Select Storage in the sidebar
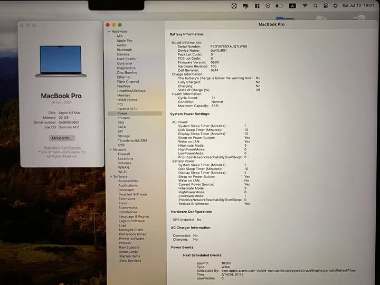380x285 pixels. click(x=124, y=136)
